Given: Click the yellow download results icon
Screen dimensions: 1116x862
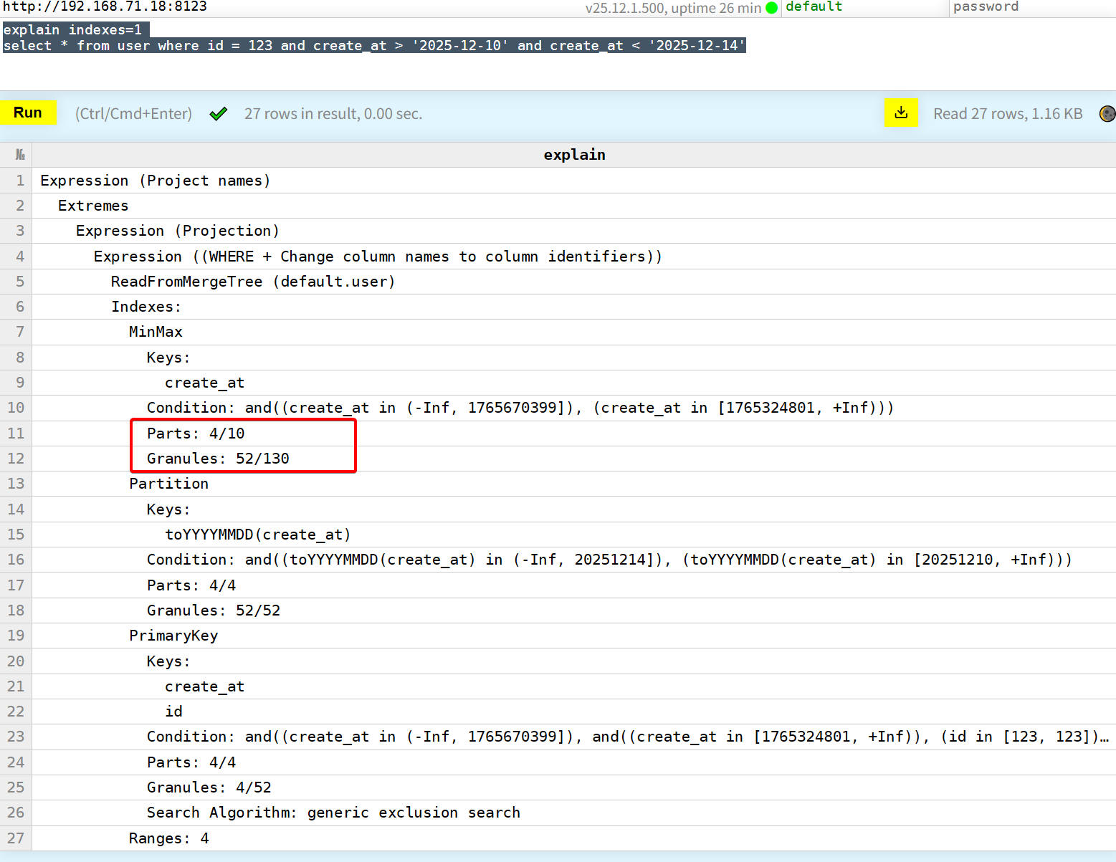Looking at the screenshot, I should point(901,113).
